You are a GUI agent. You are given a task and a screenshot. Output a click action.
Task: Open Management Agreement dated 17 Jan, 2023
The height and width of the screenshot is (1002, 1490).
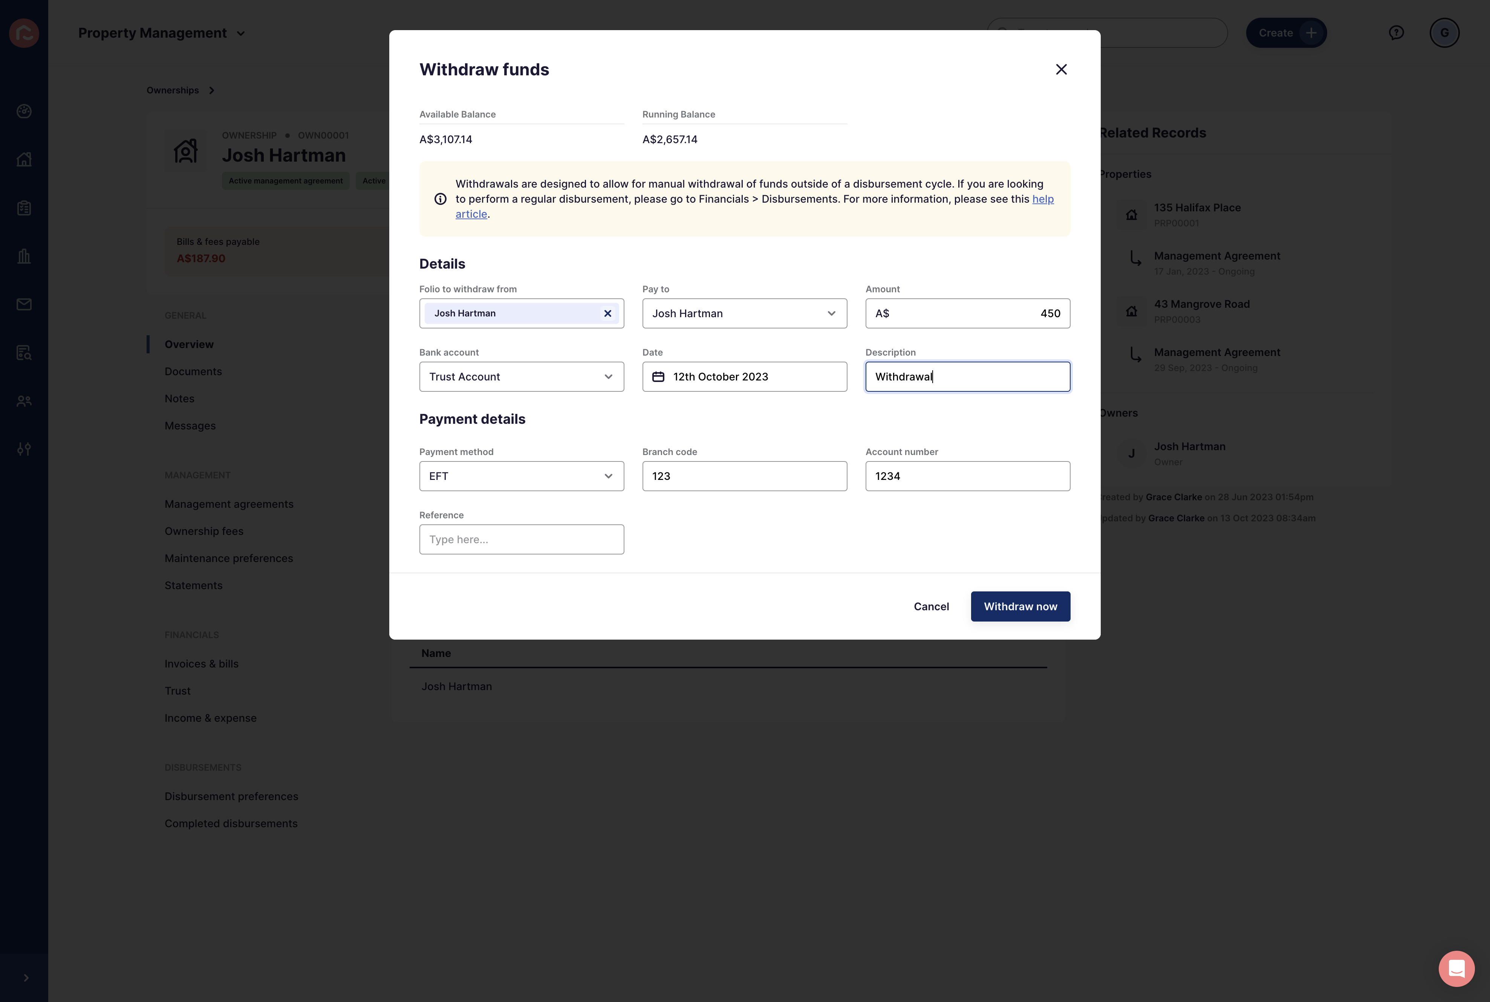[1216, 256]
